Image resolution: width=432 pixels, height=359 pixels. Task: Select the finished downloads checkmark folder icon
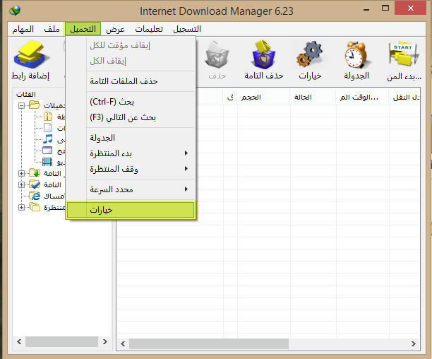click(x=35, y=184)
